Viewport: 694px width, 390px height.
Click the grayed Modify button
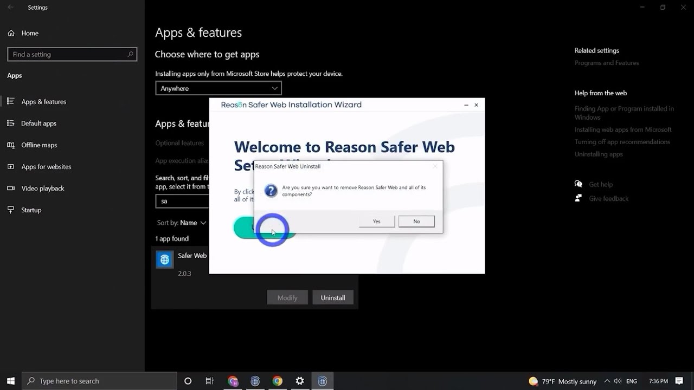287,297
